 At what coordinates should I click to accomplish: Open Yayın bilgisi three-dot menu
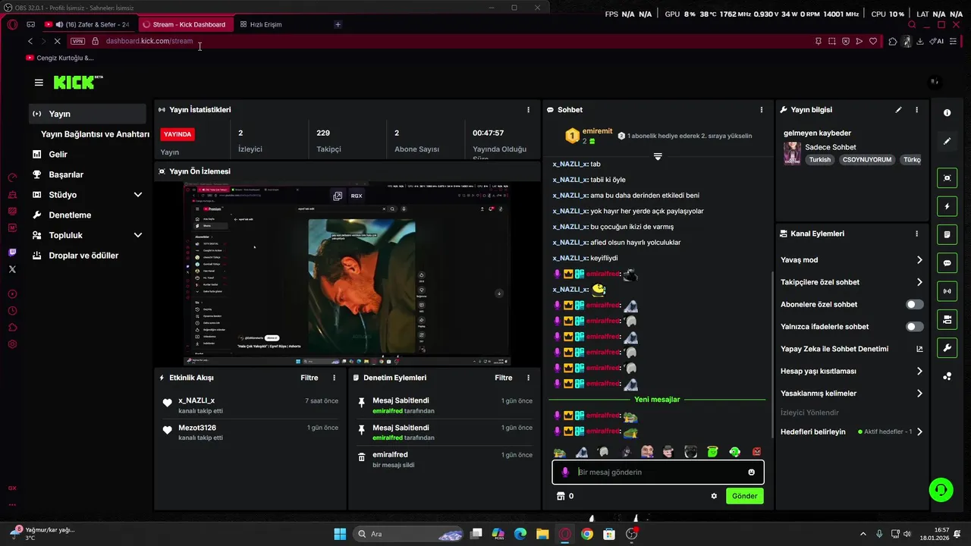(x=917, y=110)
